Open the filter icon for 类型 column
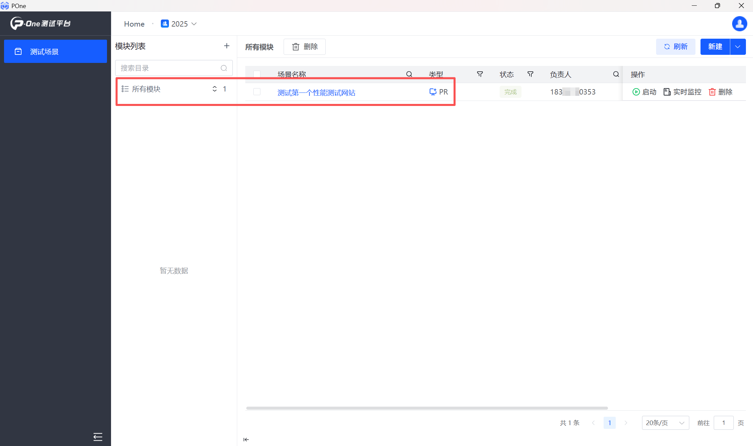This screenshot has width=753, height=446. click(480, 74)
